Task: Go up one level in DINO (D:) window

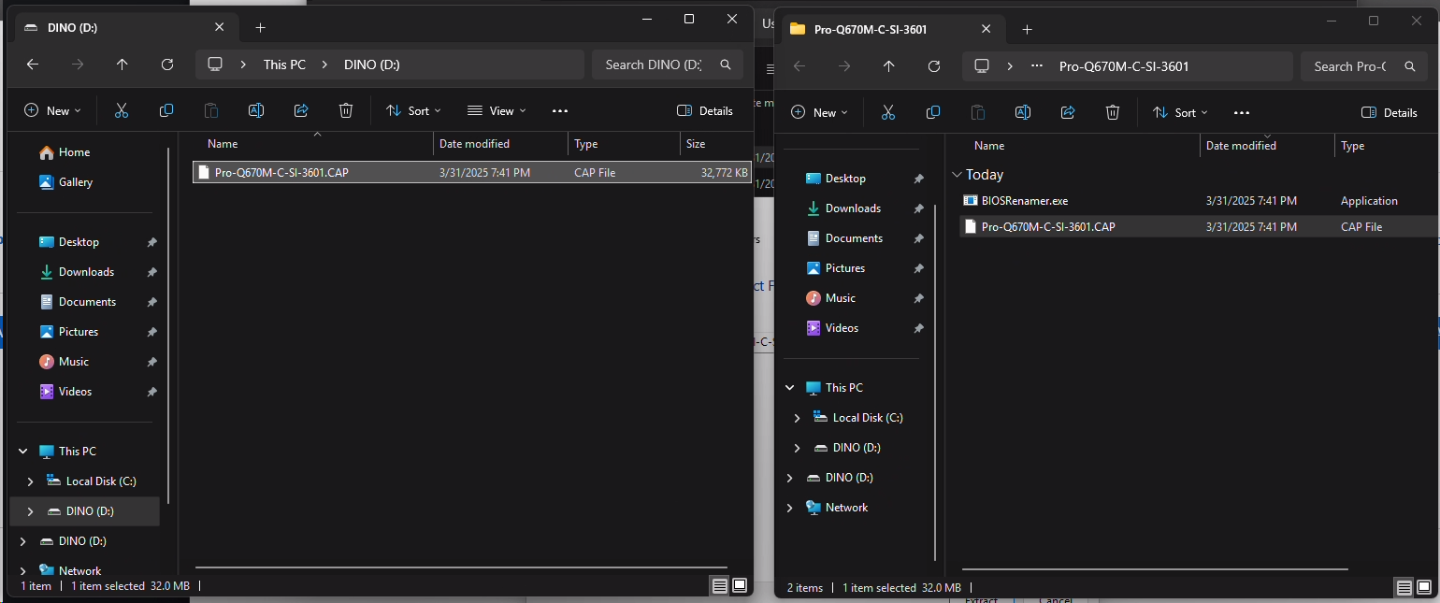Action: coord(122,65)
